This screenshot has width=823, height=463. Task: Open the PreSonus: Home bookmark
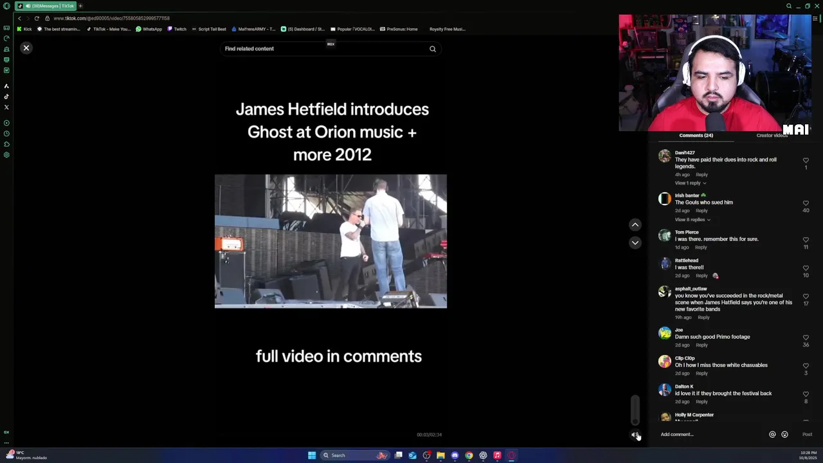[399, 29]
